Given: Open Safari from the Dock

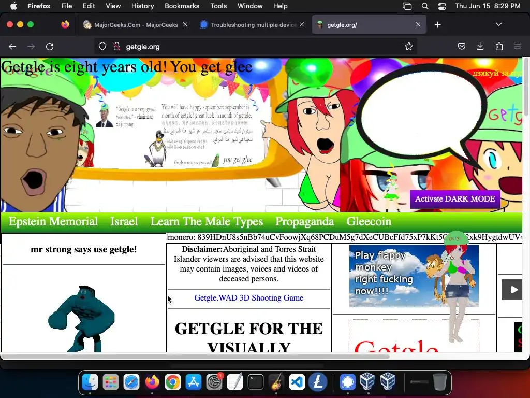Looking at the screenshot, I should pos(131,382).
